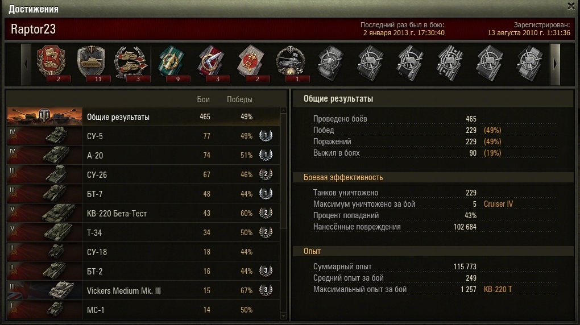Open the kamikaze medal with Japanese characters

251,63
